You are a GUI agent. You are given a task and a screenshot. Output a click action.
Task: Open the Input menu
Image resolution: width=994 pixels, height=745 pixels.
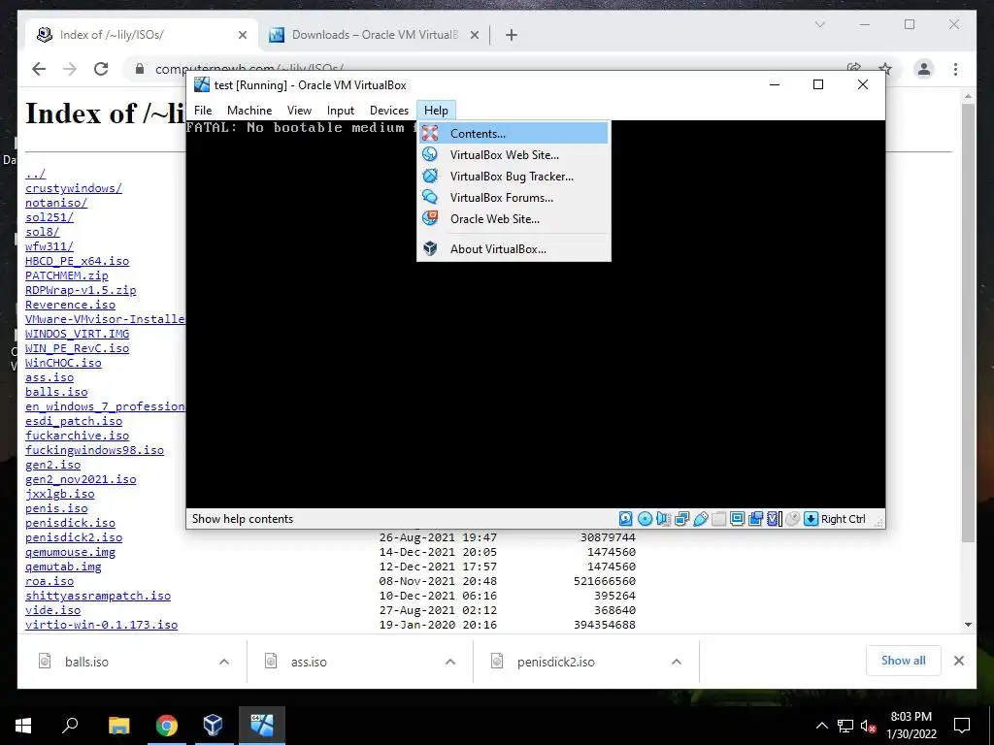(x=341, y=111)
